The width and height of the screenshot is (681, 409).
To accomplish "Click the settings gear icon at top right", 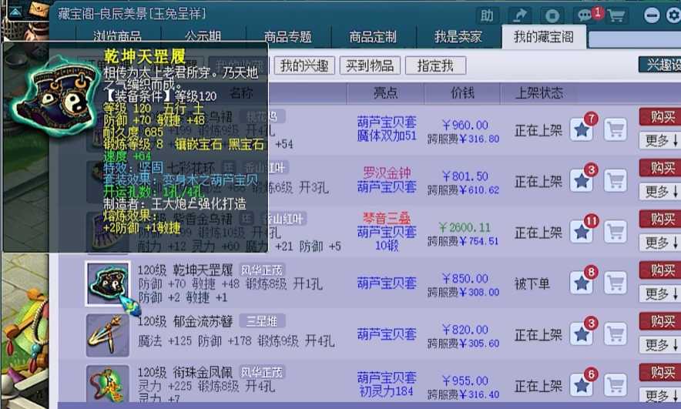I will tap(673, 15).
